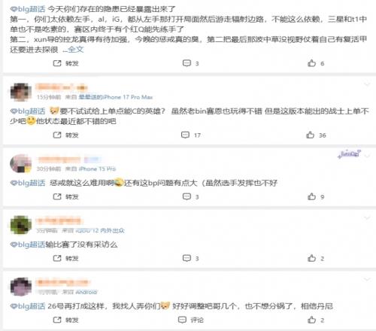Like the post with 9 likes
This screenshot has width=376, height=331.
click(316, 197)
